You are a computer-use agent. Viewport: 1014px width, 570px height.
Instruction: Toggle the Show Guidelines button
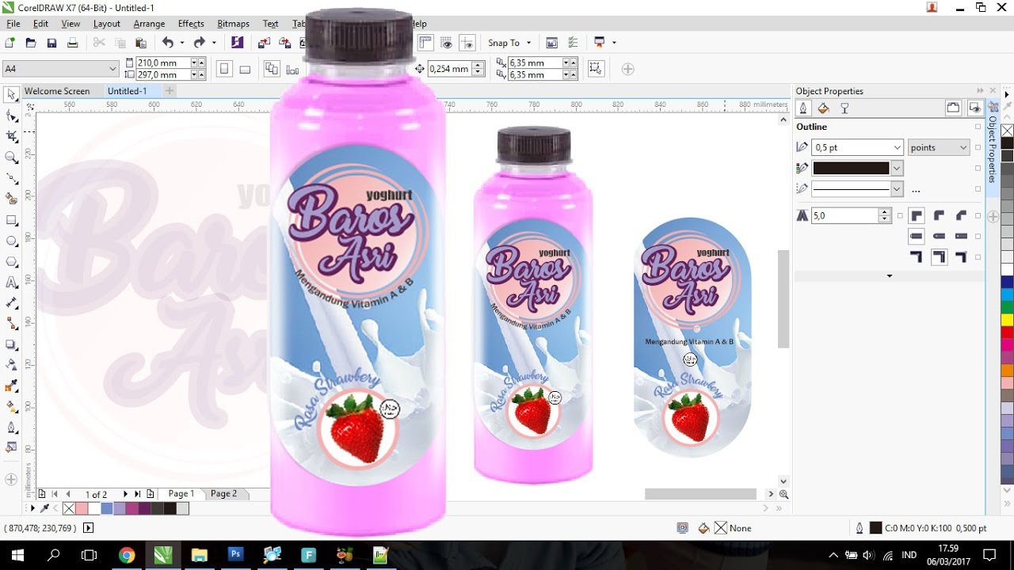(467, 43)
